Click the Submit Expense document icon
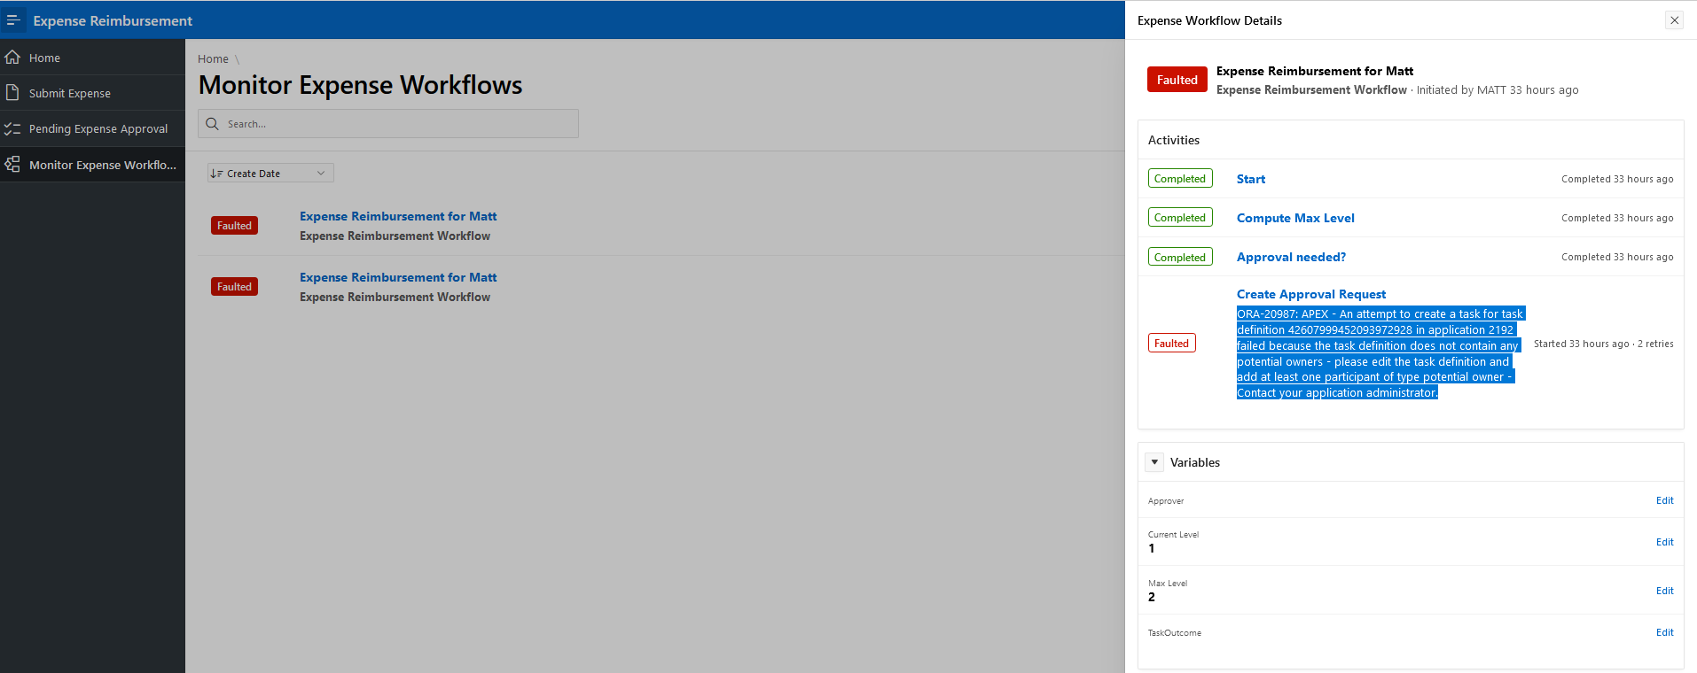The image size is (1697, 673). 12,93
